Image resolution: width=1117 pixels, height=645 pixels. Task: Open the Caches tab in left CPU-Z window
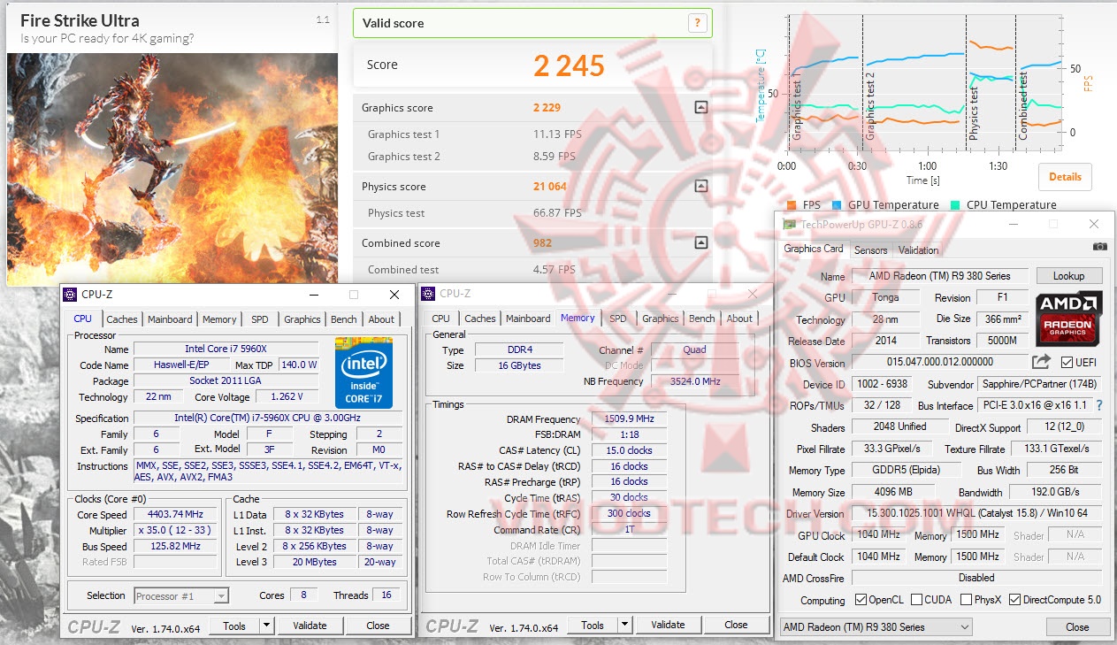[122, 319]
